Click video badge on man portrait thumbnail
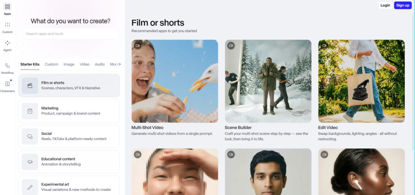The height and width of the screenshot is (195, 415). [x=231, y=155]
